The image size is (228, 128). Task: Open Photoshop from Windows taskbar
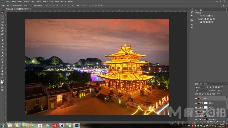77,125
